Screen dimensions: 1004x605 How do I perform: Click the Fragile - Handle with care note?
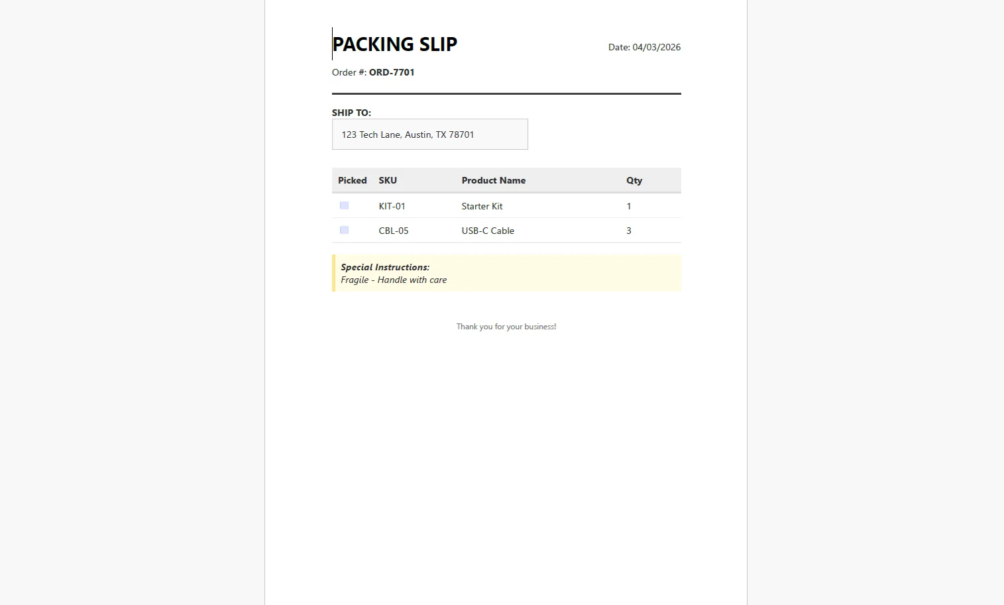click(394, 280)
